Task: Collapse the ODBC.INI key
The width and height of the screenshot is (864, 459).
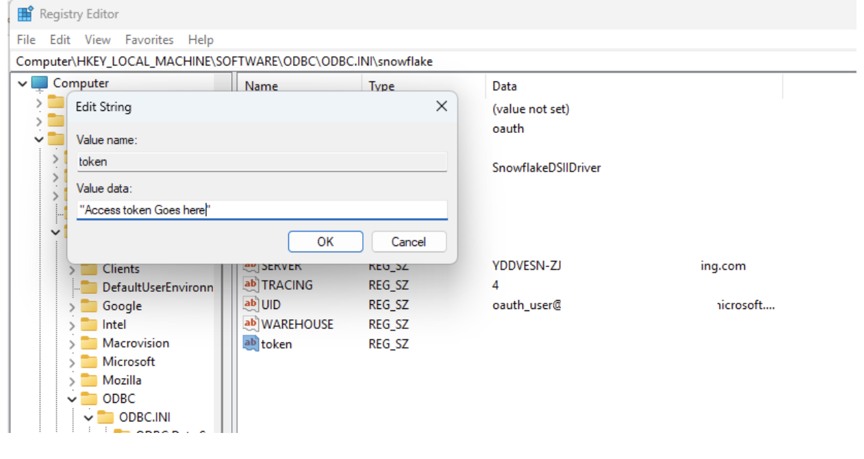Action: [x=88, y=417]
